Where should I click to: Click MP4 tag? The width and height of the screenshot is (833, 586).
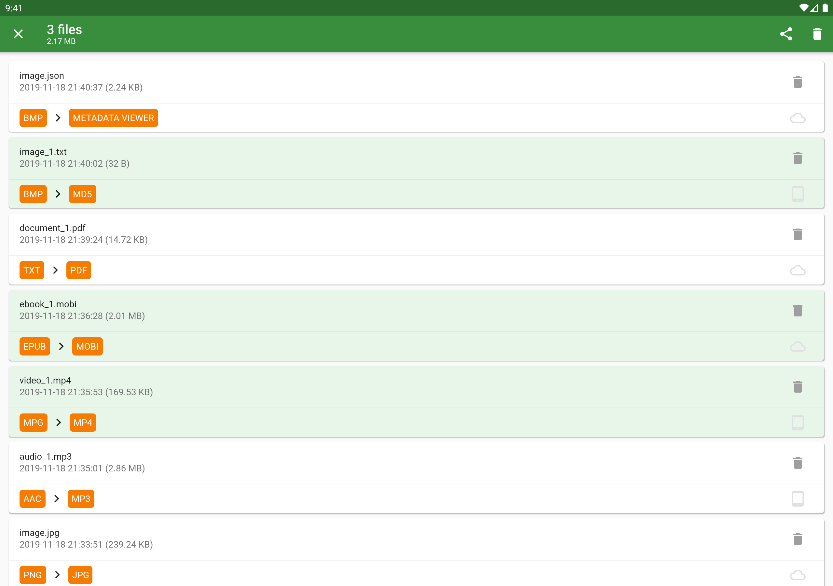pos(83,423)
